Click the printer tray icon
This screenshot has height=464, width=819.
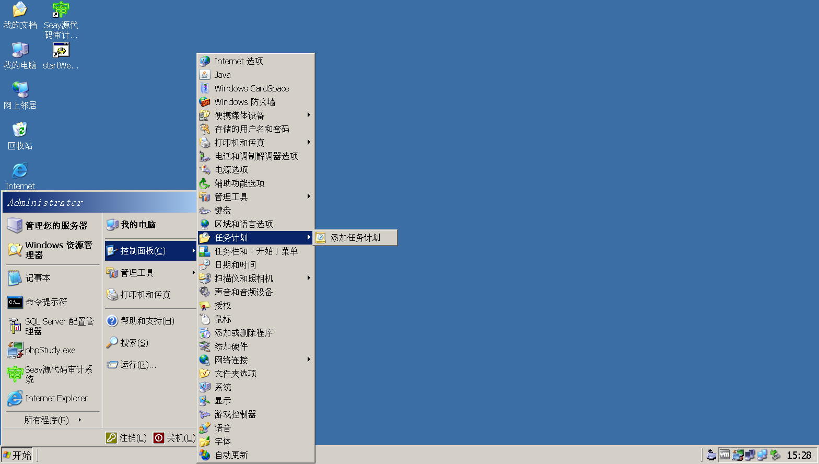tap(711, 455)
